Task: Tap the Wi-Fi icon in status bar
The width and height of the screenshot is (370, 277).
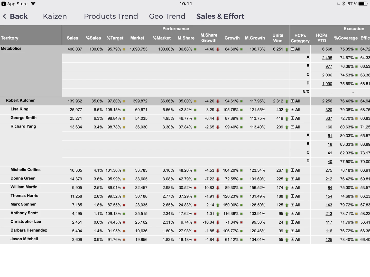Action: point(33,4)
